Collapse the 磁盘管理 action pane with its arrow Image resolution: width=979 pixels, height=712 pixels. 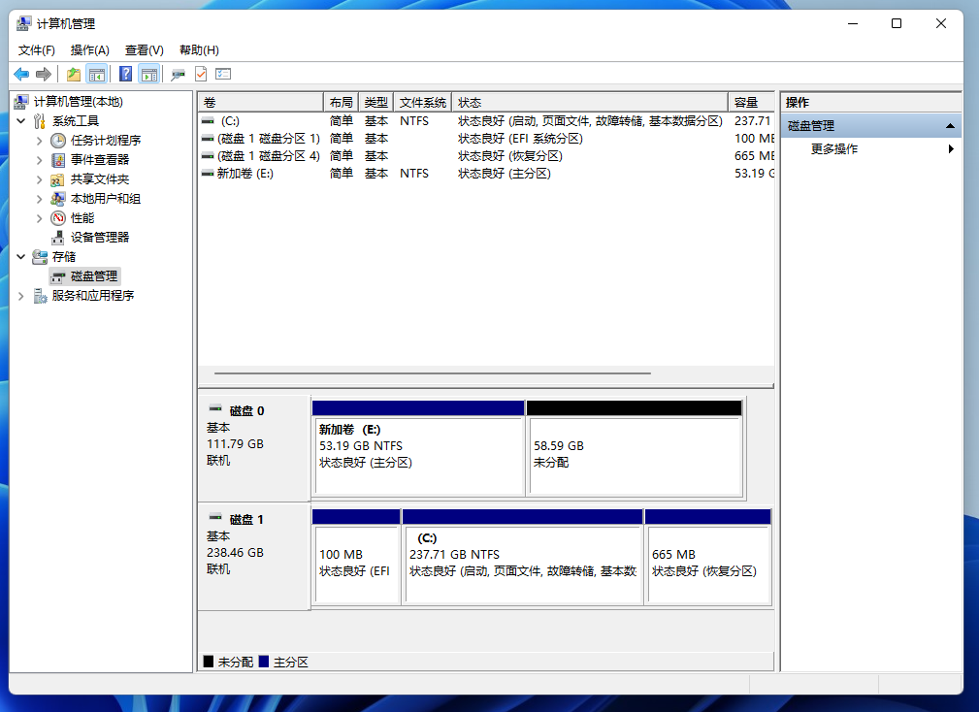[x=949, y=125]
